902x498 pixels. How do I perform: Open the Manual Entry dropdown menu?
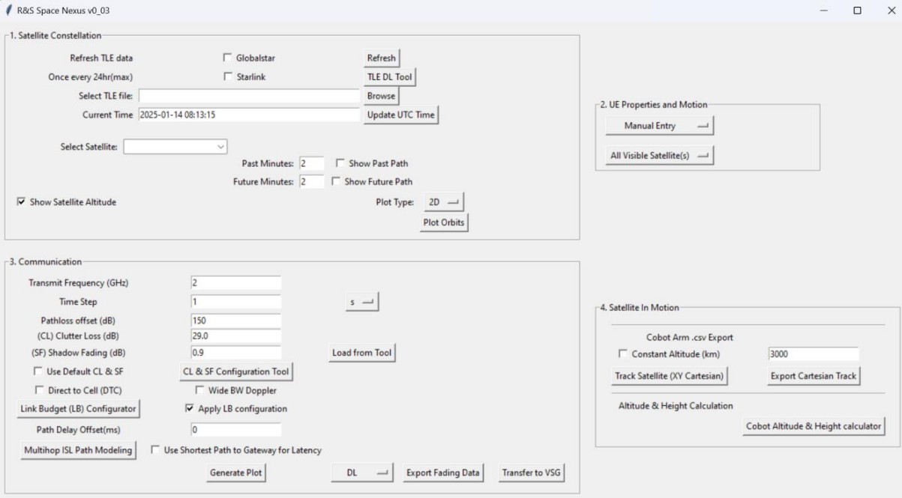[659, 126]
